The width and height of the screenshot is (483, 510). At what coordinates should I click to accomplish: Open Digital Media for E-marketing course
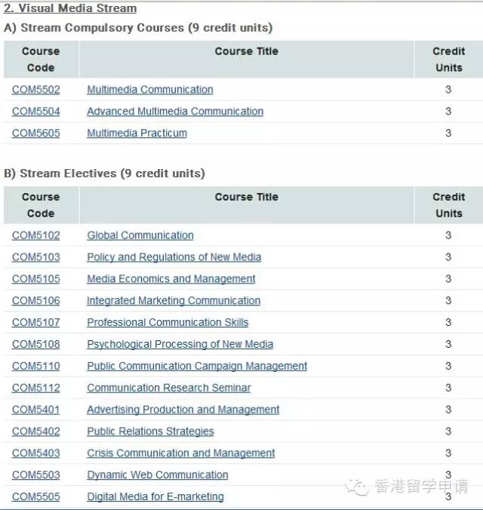pos(155,496)
